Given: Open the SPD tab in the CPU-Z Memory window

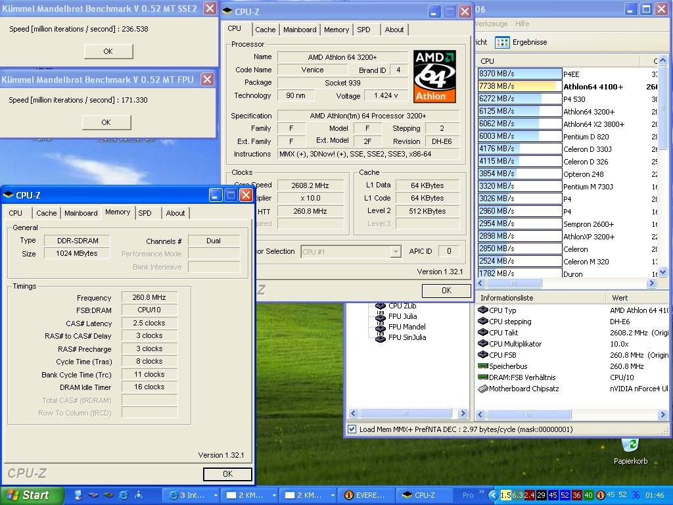Looking at the screenshot, I should point(145,213).
